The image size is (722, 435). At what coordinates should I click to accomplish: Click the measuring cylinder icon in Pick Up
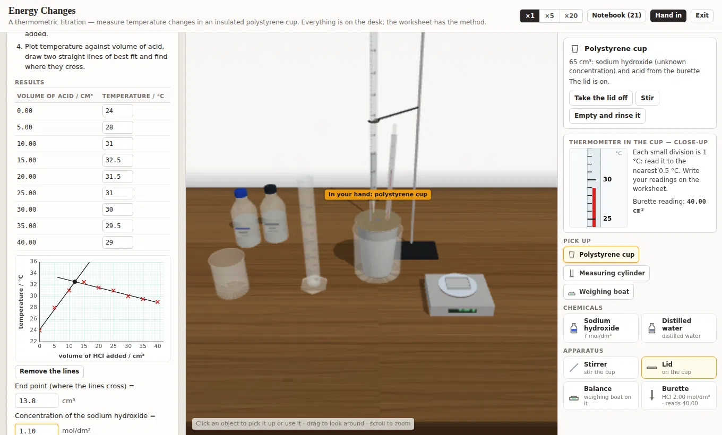[x=572, y=273]
